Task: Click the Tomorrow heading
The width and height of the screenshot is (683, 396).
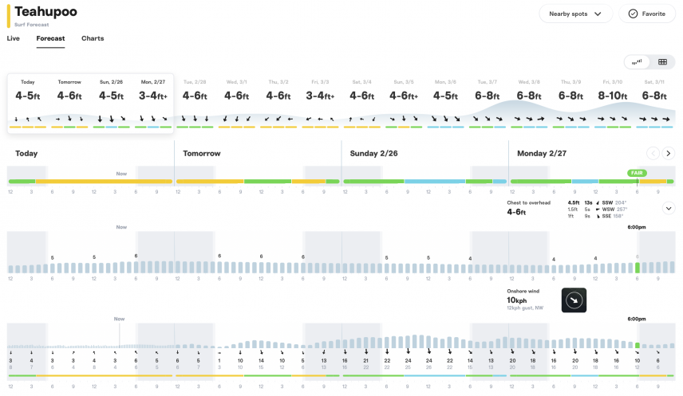Action: (202, 154)
